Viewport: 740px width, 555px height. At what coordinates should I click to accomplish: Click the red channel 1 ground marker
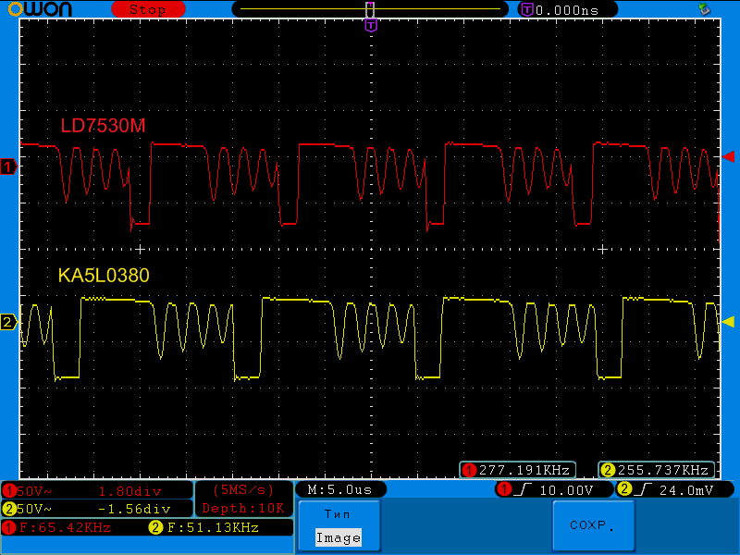pos(9,167)
